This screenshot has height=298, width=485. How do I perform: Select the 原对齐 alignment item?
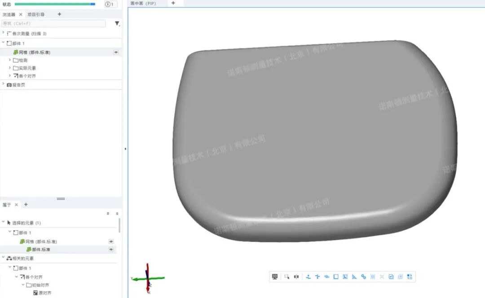click(45, 293)
